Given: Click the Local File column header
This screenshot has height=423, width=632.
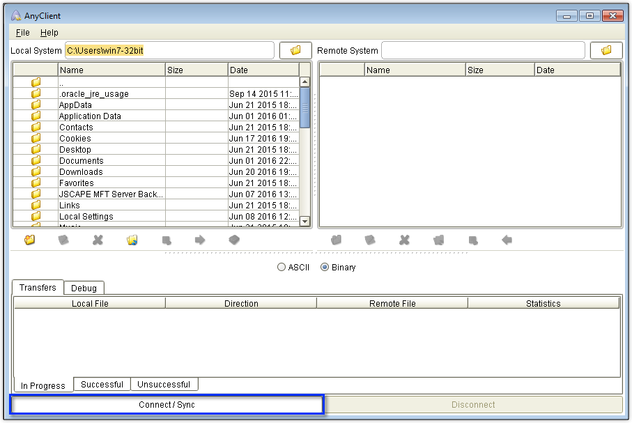Looking at the screenshot, I should point(90,303).
